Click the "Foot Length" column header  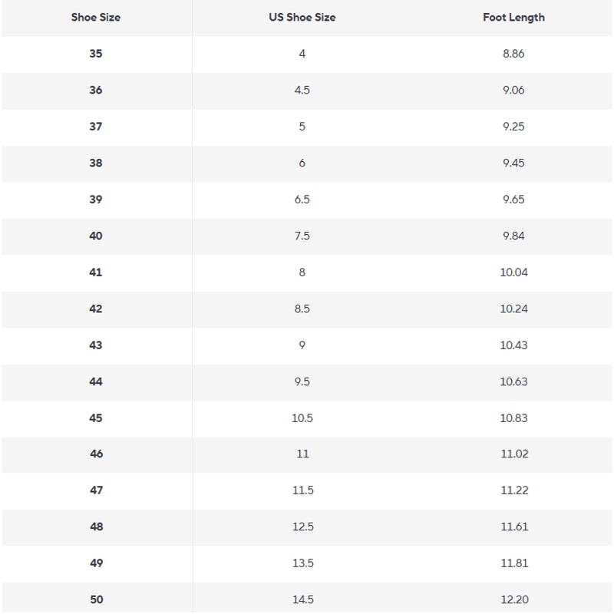(x=513, y=17)
